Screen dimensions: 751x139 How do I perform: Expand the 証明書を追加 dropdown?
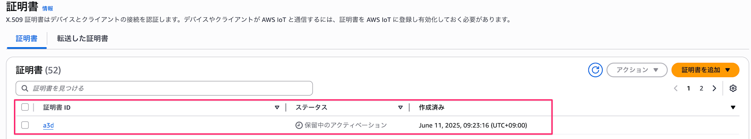coord(705,70)
